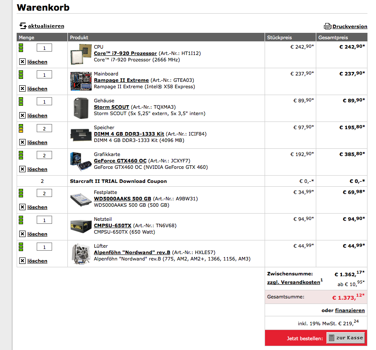
Task: Open the zzgl. Versandkosten shipping link
Action: coord(294,282)
